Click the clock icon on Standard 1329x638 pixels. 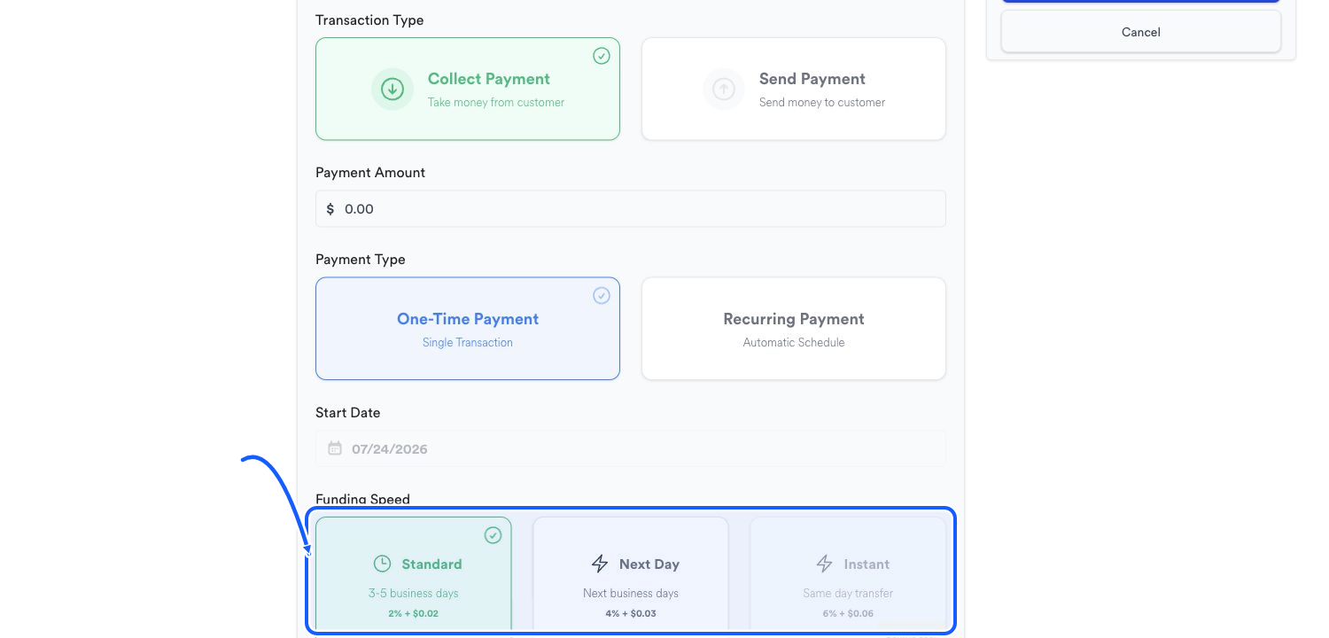point(382,564)
